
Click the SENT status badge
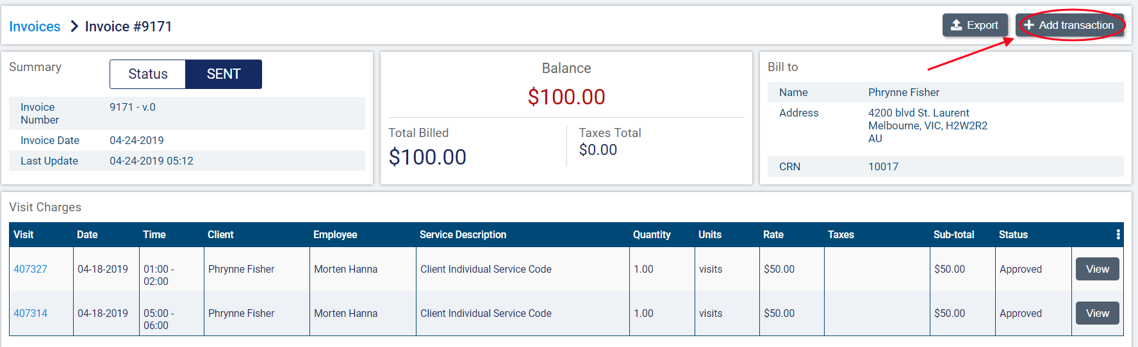coord(224,74)
